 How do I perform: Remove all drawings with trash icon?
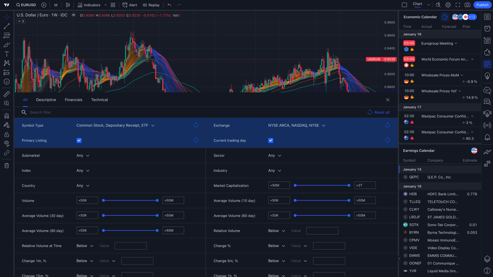click(x=7, y=165)
